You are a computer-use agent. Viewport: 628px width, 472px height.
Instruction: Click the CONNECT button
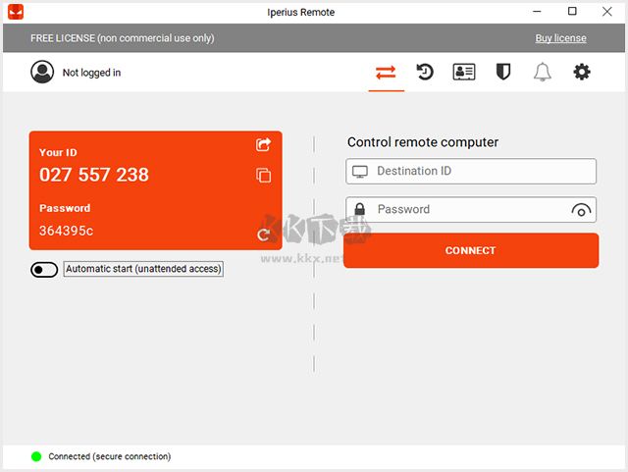(471, 250)
